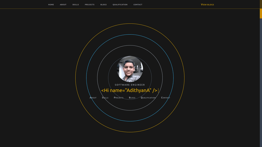Click the Contact link below the name heading
The height and width of the screenshot is (147, 262).
click(165, 98)
